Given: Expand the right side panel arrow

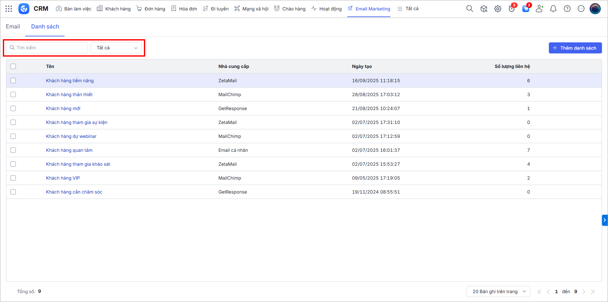Looking at the screenshot, I should click(x=605, y=220).
